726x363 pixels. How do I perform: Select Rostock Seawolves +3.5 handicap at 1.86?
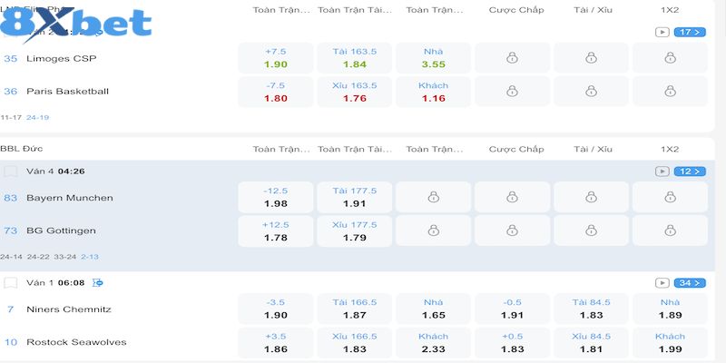276,343
